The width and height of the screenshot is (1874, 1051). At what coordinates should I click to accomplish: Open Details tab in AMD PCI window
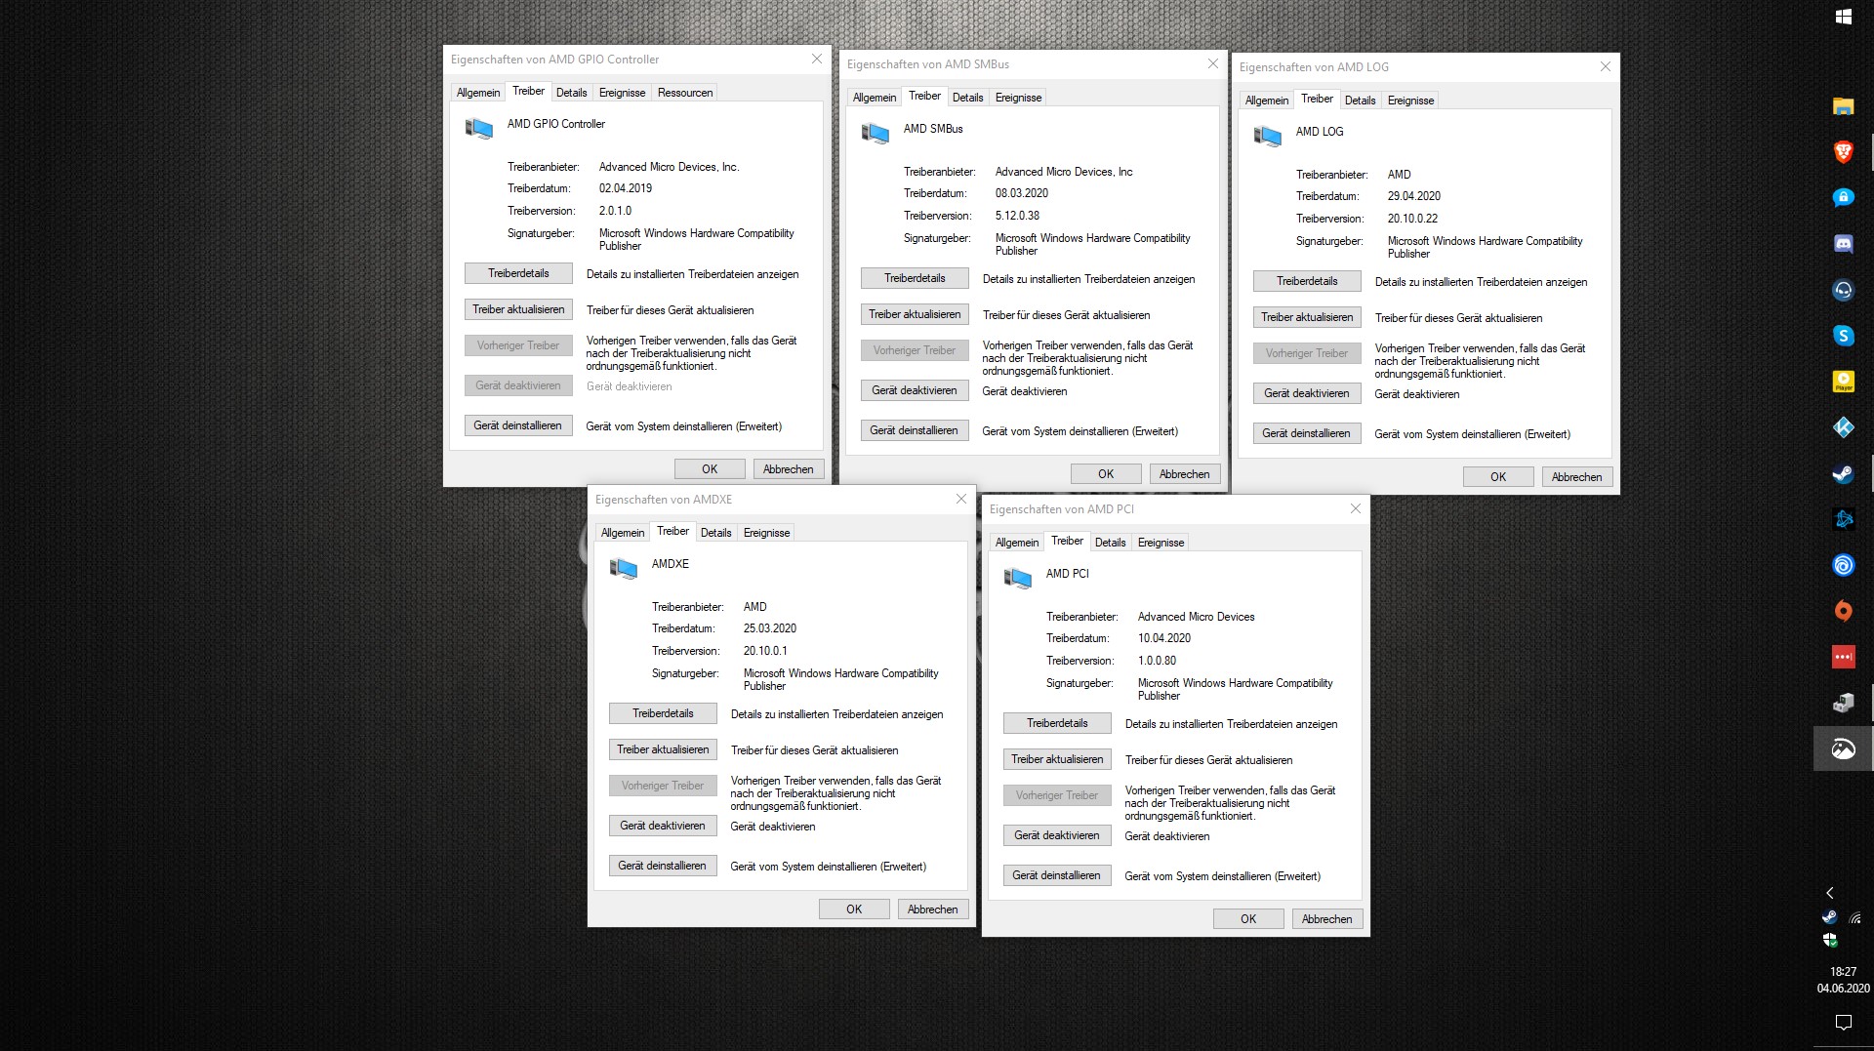tap(1110, 543)
